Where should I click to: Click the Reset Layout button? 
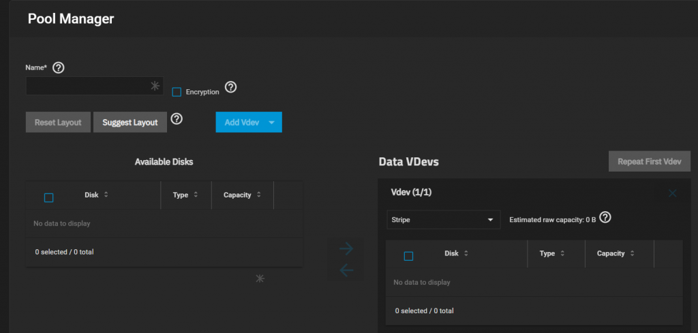click(x=58, y=123)
